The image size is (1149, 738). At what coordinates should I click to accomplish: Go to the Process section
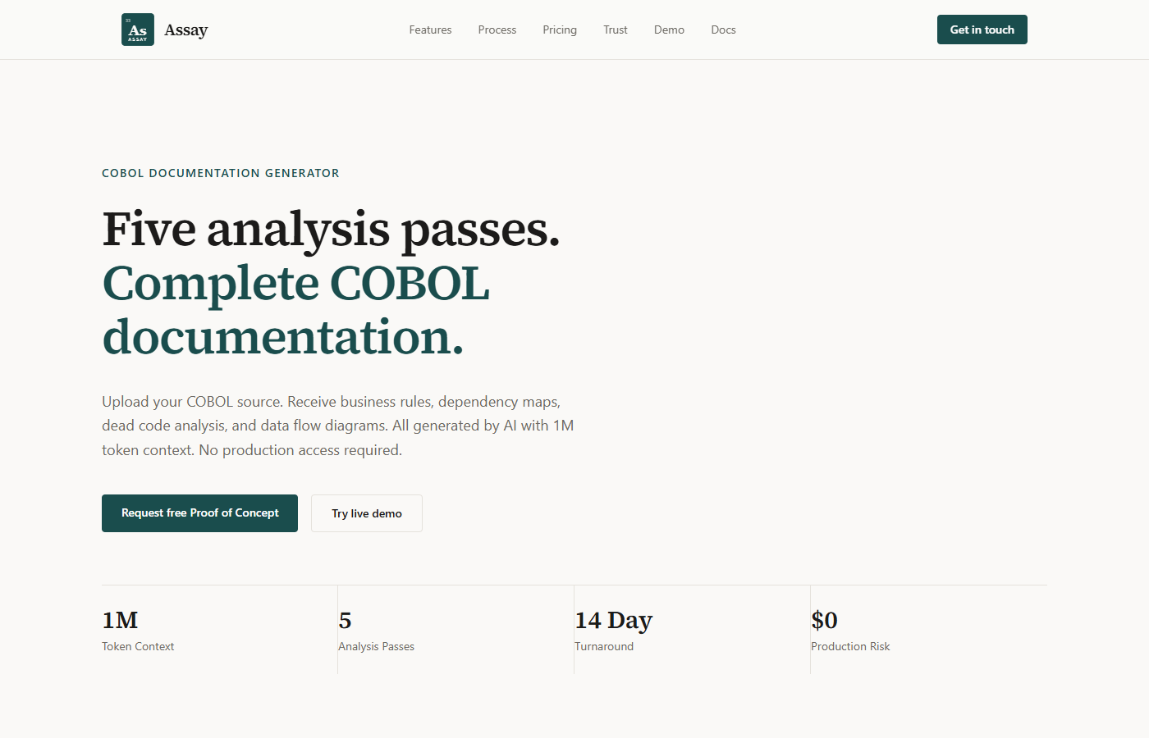click(497, 30)
